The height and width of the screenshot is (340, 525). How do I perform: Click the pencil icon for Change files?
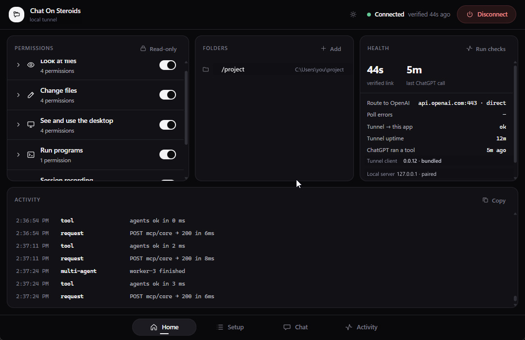31,95
